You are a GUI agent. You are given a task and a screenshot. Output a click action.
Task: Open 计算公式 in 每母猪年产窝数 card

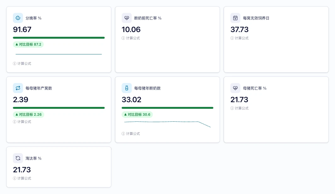coord(22,122)
